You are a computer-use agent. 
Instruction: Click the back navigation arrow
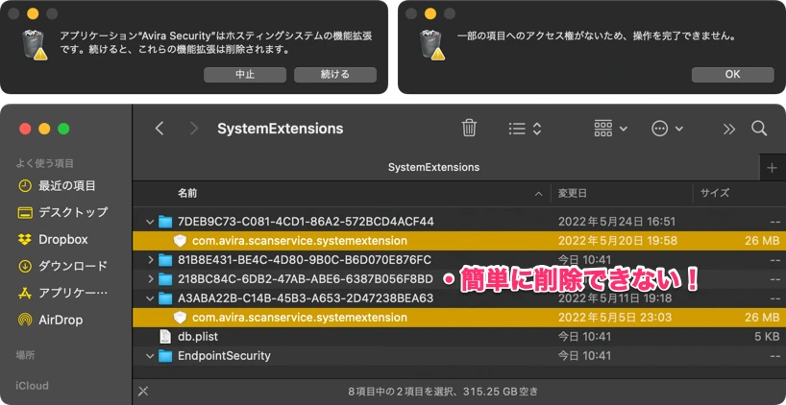click(160, 128)
